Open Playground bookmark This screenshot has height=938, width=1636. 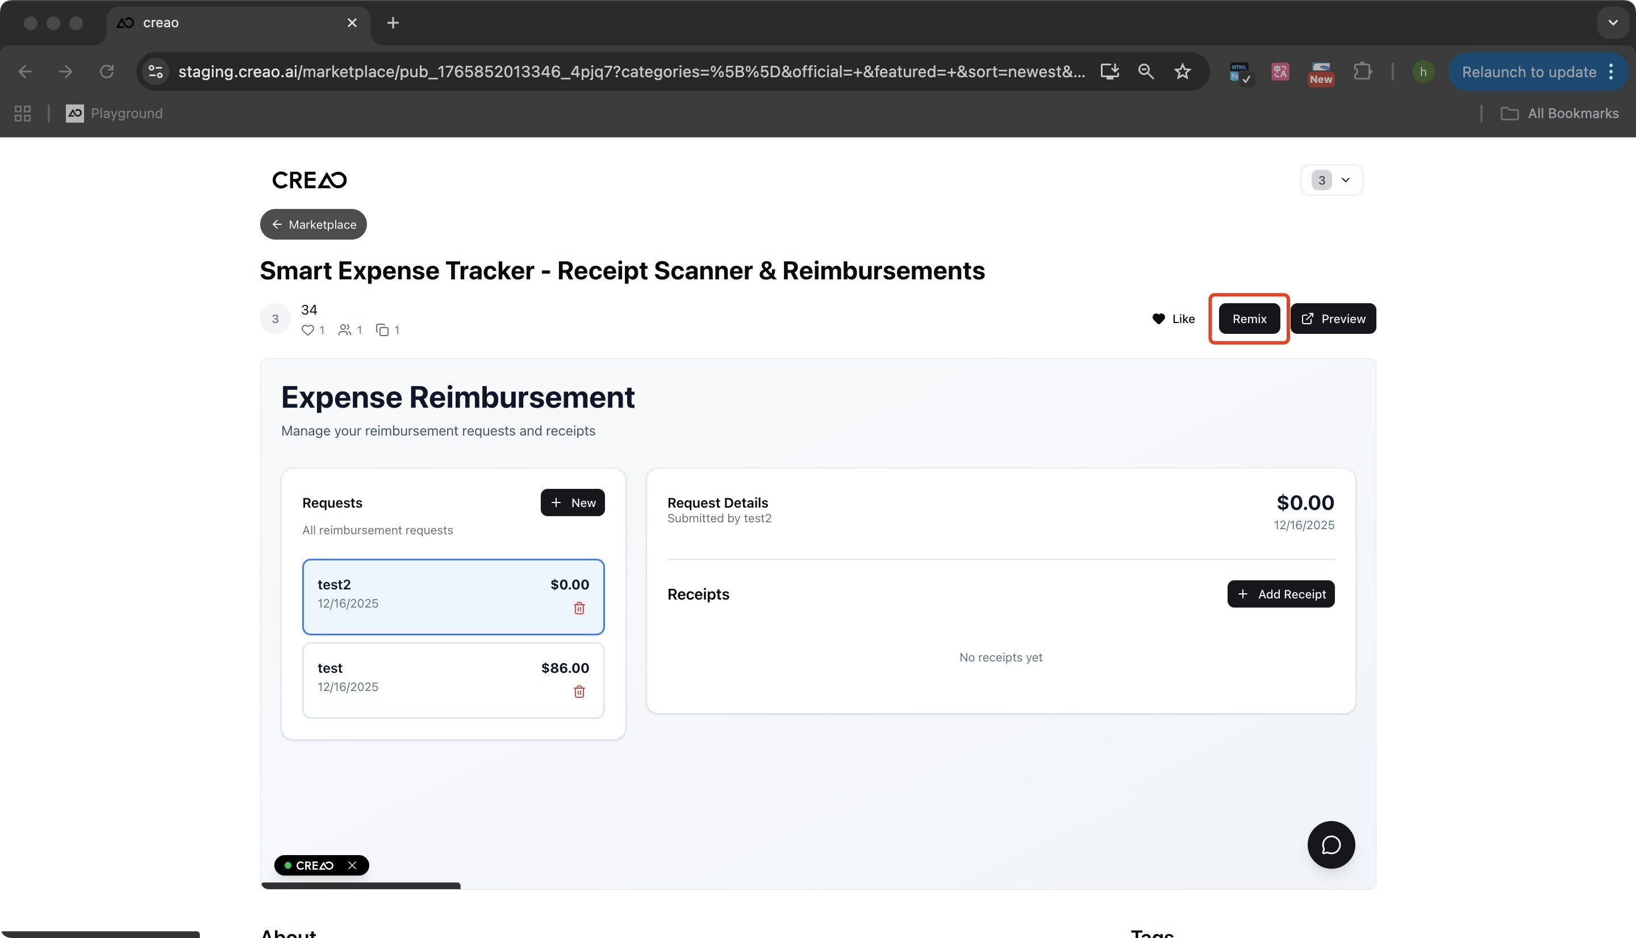pyautogui.click(x=115, y=114)
